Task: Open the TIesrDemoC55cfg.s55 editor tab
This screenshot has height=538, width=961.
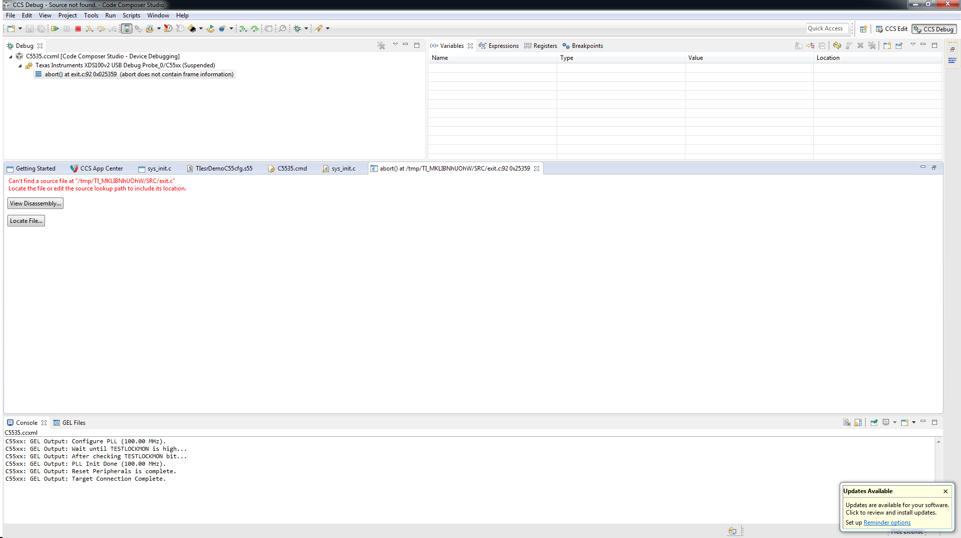Action: 220,169
